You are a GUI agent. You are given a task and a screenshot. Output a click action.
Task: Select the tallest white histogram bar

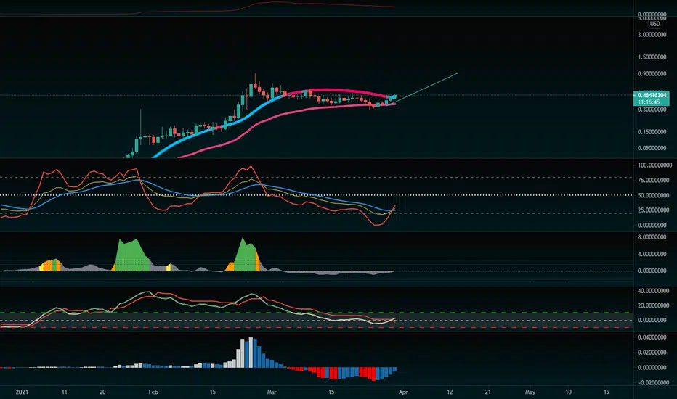(x=251, y=353)
